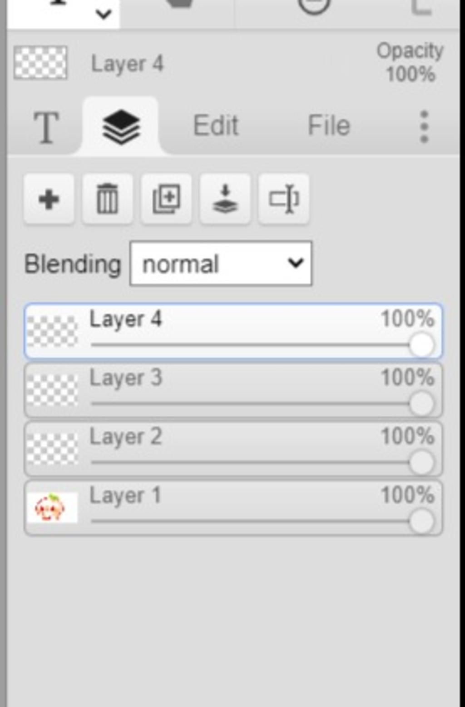Switch to the Layers stack tab
465x707 pixels.
(121, 126)
